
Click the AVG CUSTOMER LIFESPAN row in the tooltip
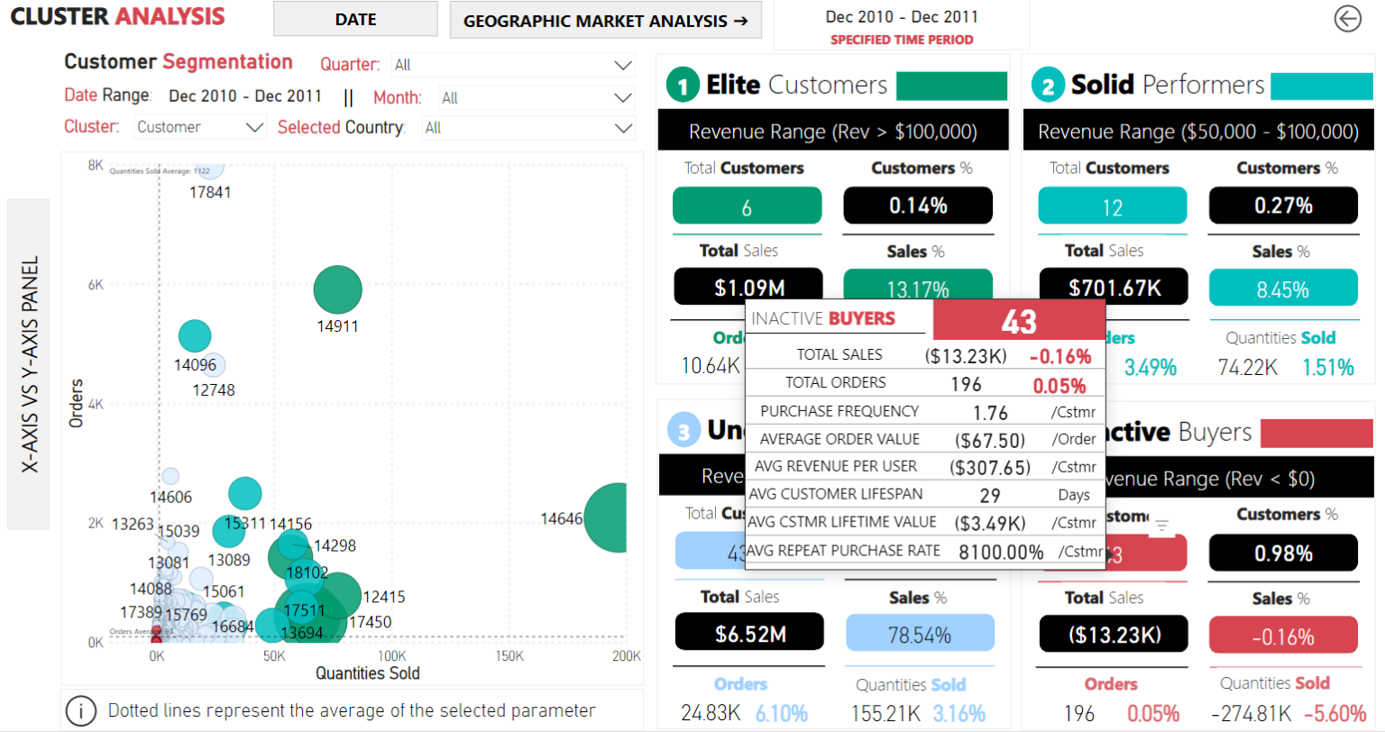(925, 494)
